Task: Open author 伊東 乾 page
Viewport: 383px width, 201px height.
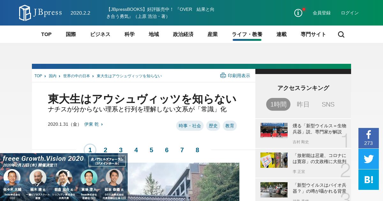Action: tap(92, 124)
